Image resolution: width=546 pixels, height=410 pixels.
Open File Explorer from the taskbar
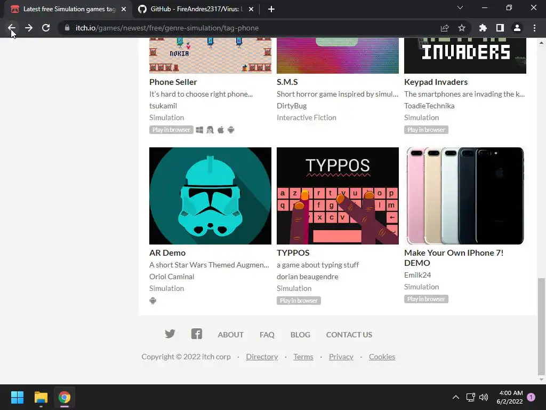point(41,397)
